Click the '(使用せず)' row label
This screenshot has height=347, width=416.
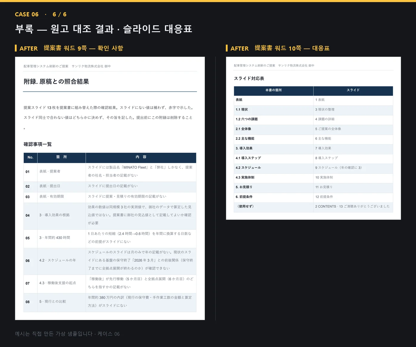245,207
